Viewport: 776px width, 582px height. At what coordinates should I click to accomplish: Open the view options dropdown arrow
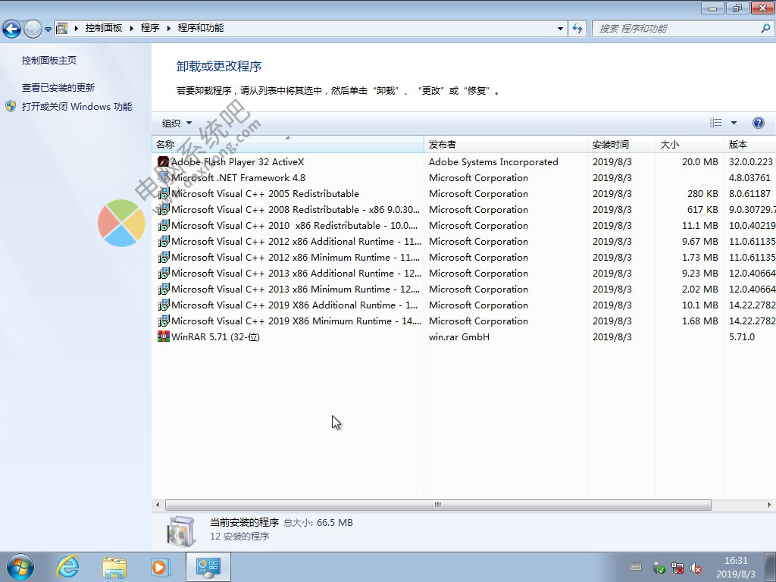(x=734, y=123)
